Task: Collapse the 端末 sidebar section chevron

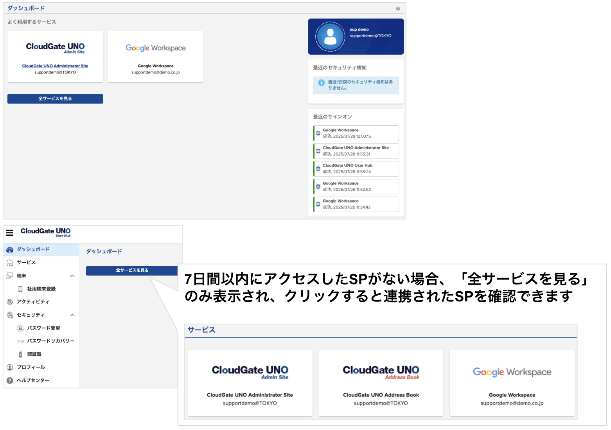Action: [x=72, y=276]
